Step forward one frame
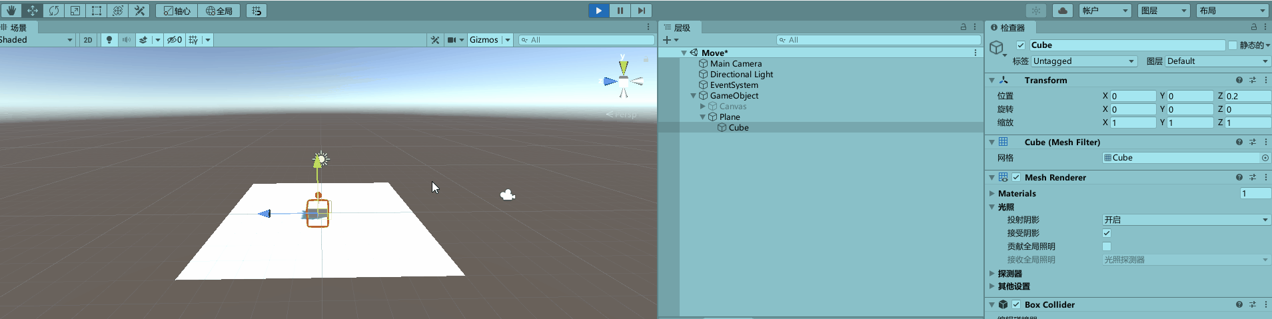This screenshot has height=319, width=1272. coord(641,11)
